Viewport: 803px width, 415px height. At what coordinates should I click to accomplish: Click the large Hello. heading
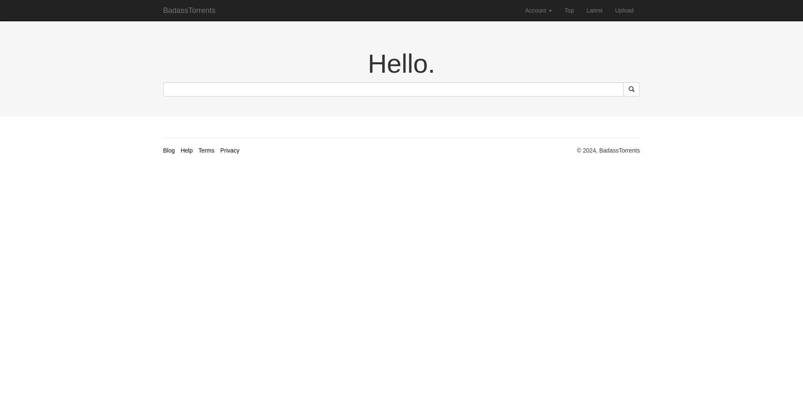click(x=401, y=64)
